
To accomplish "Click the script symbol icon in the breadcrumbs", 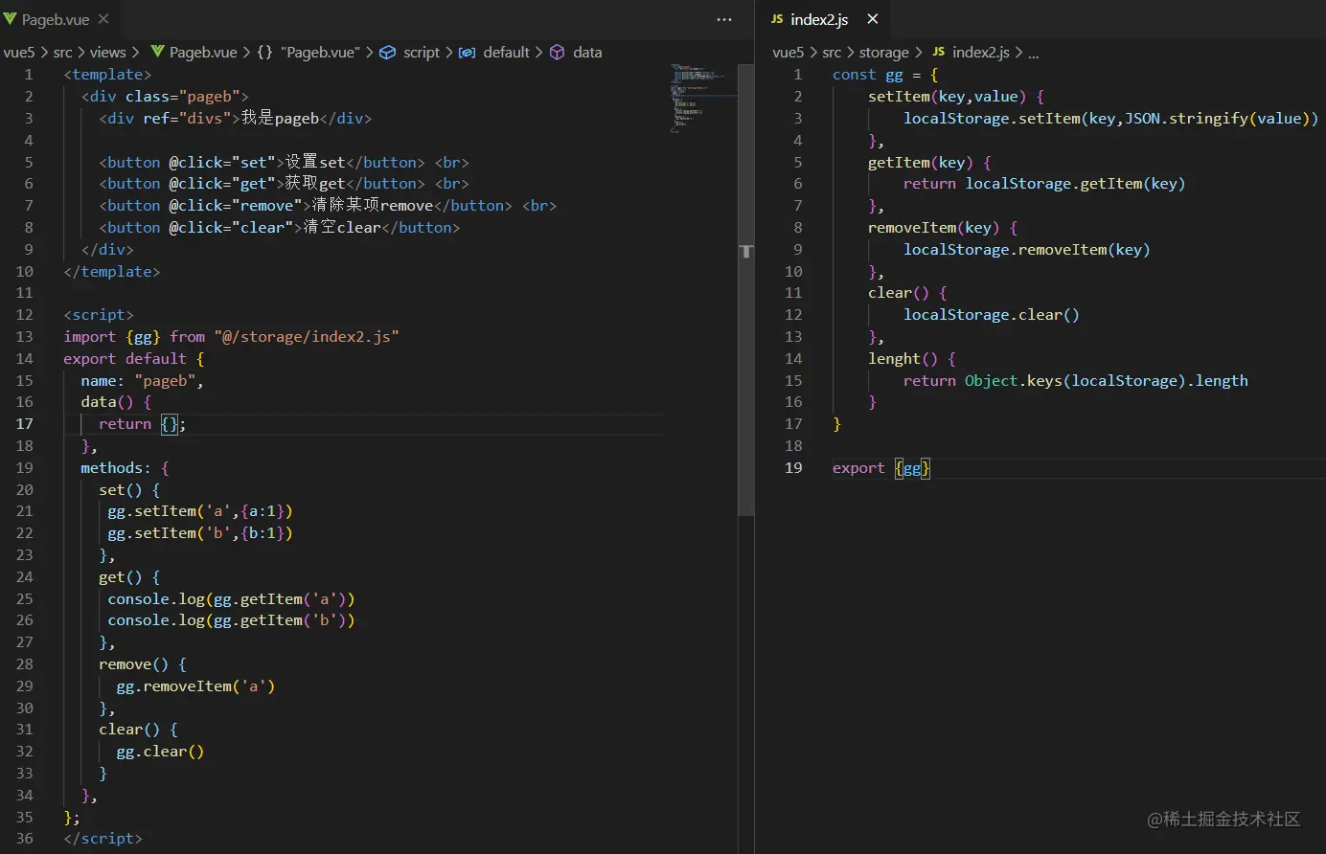I will tap(388, 53).
